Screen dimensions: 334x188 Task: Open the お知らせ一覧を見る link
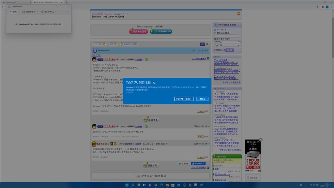(x=231, y=83)
